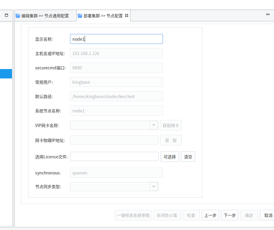Proceed with the 下一步 button

pyautogui.click(x=230, y=215)
